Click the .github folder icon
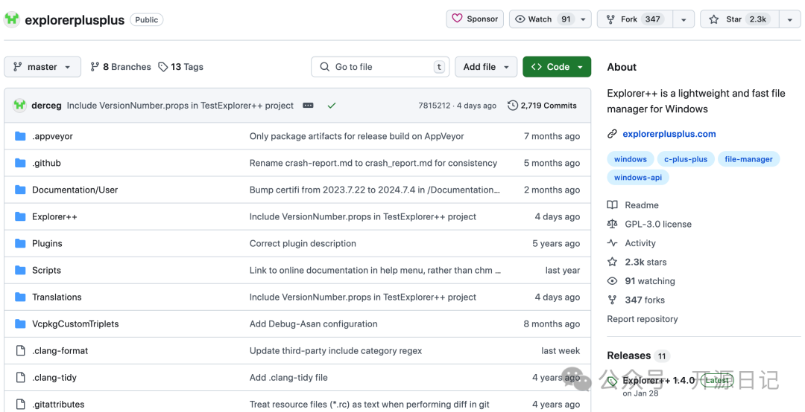The height and width of the screenshot is (412, 805). tap(20, 163)
